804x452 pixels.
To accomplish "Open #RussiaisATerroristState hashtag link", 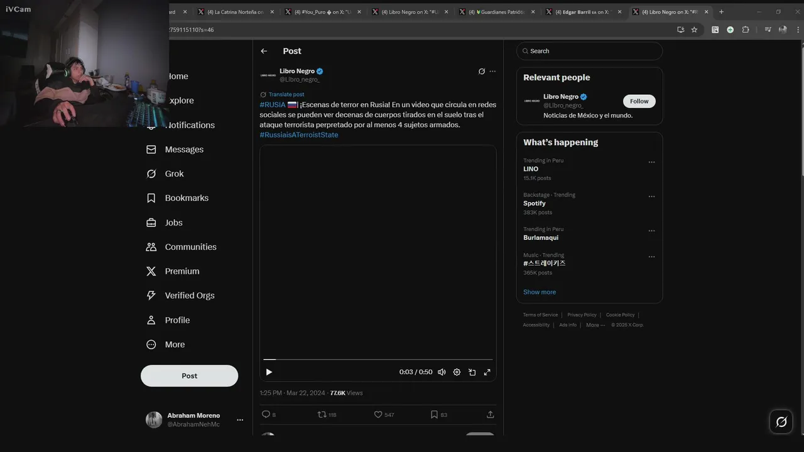I will (x=299, y=135).
